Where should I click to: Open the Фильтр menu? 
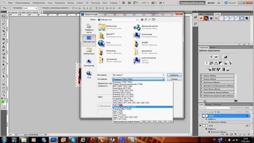pos(71,3)
